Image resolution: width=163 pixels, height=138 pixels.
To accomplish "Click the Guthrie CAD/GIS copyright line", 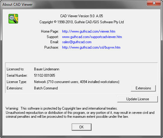I will [x=81, y=22].
